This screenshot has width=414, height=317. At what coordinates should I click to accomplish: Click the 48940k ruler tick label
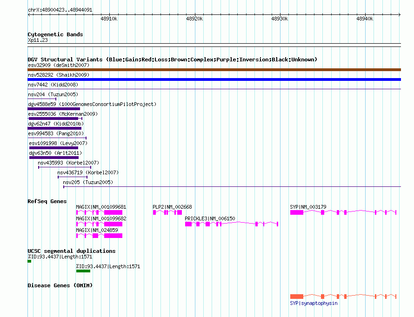(365, 19)
